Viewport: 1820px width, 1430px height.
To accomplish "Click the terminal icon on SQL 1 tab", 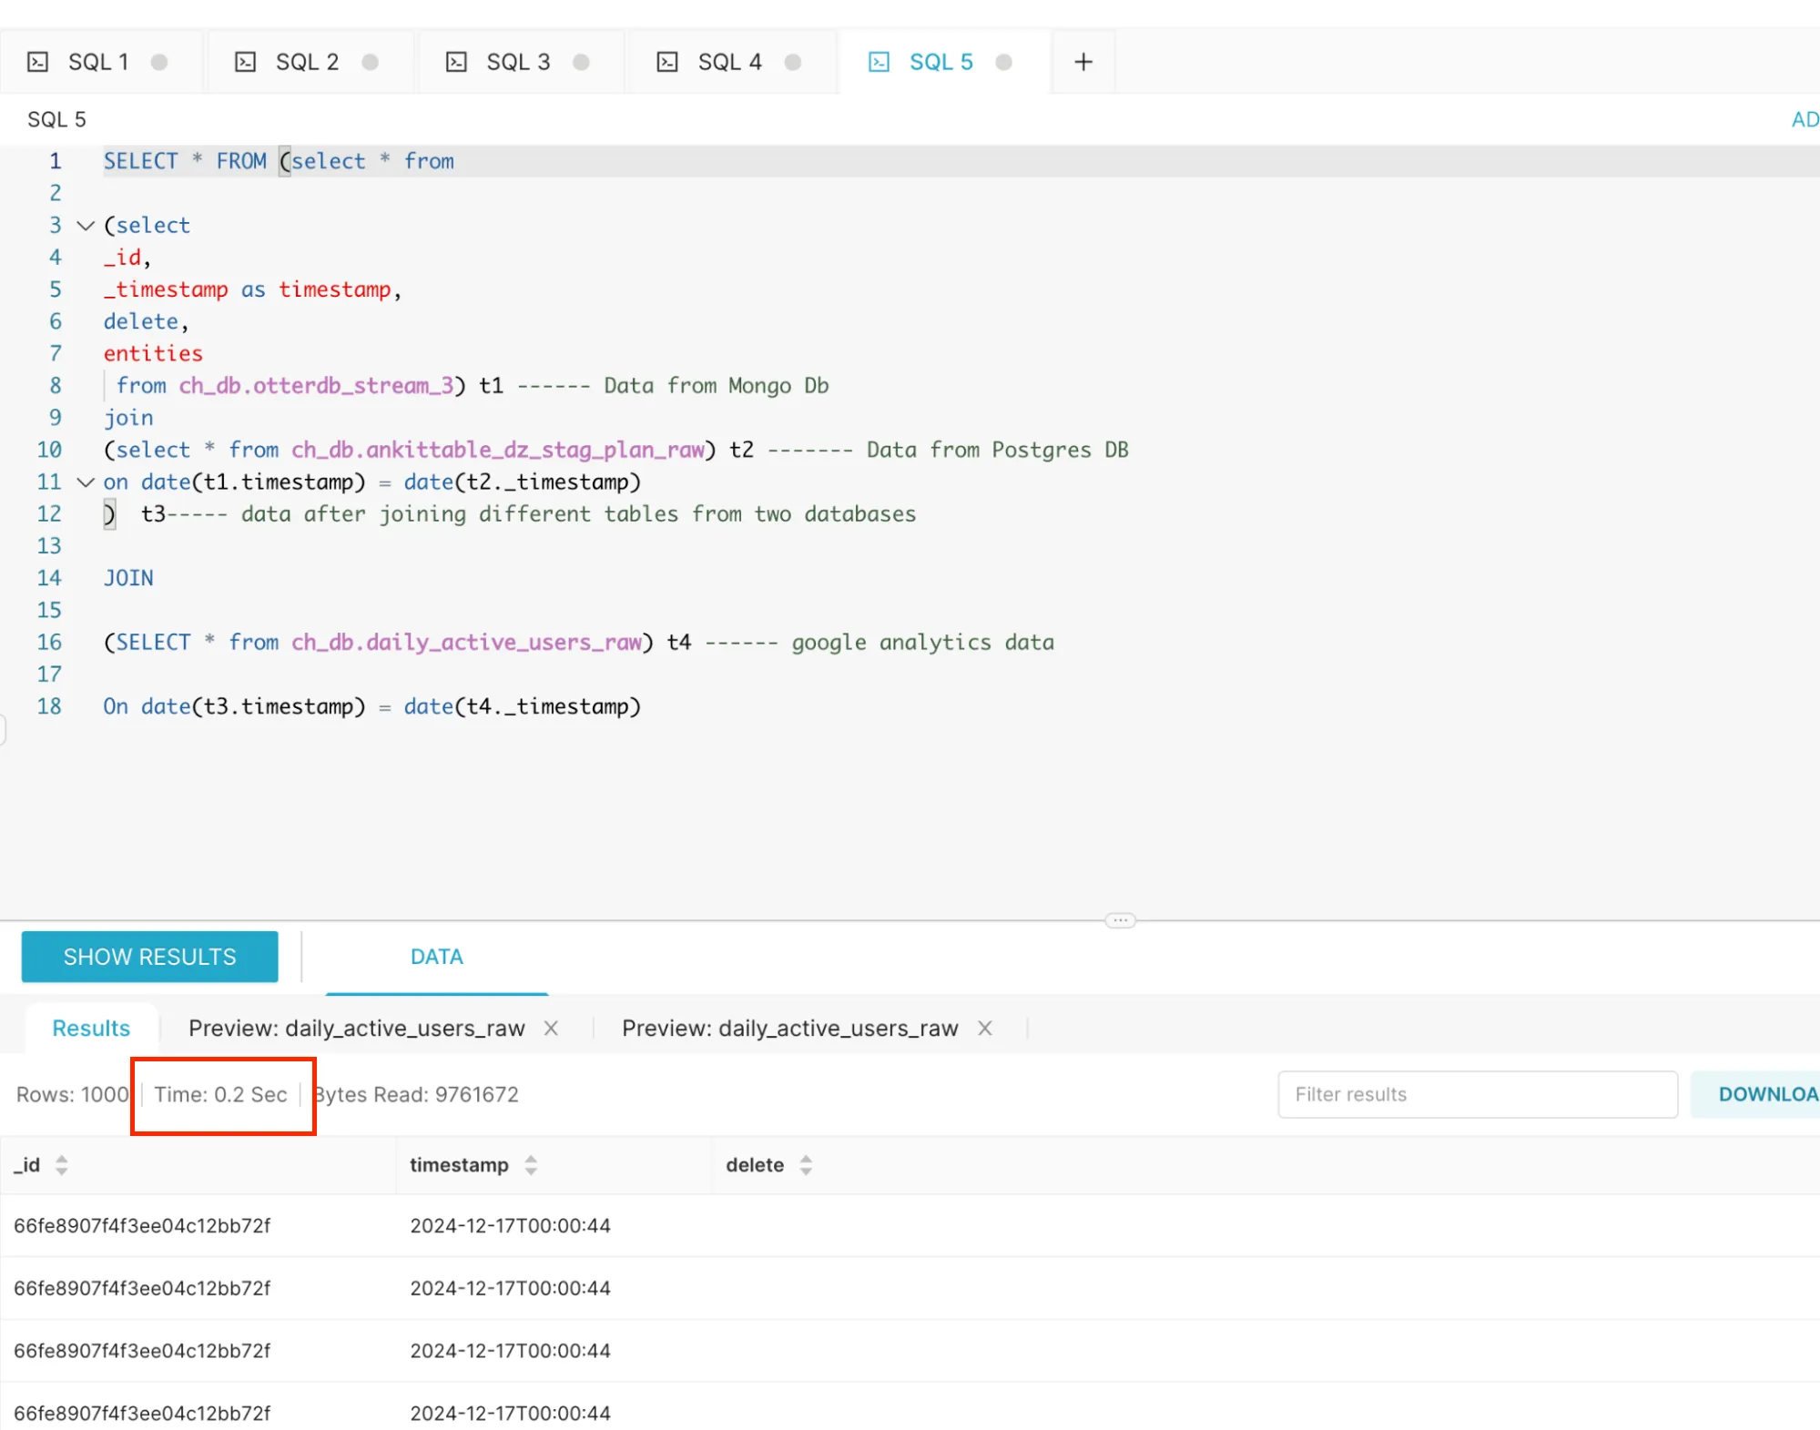I will pos(37,62).
